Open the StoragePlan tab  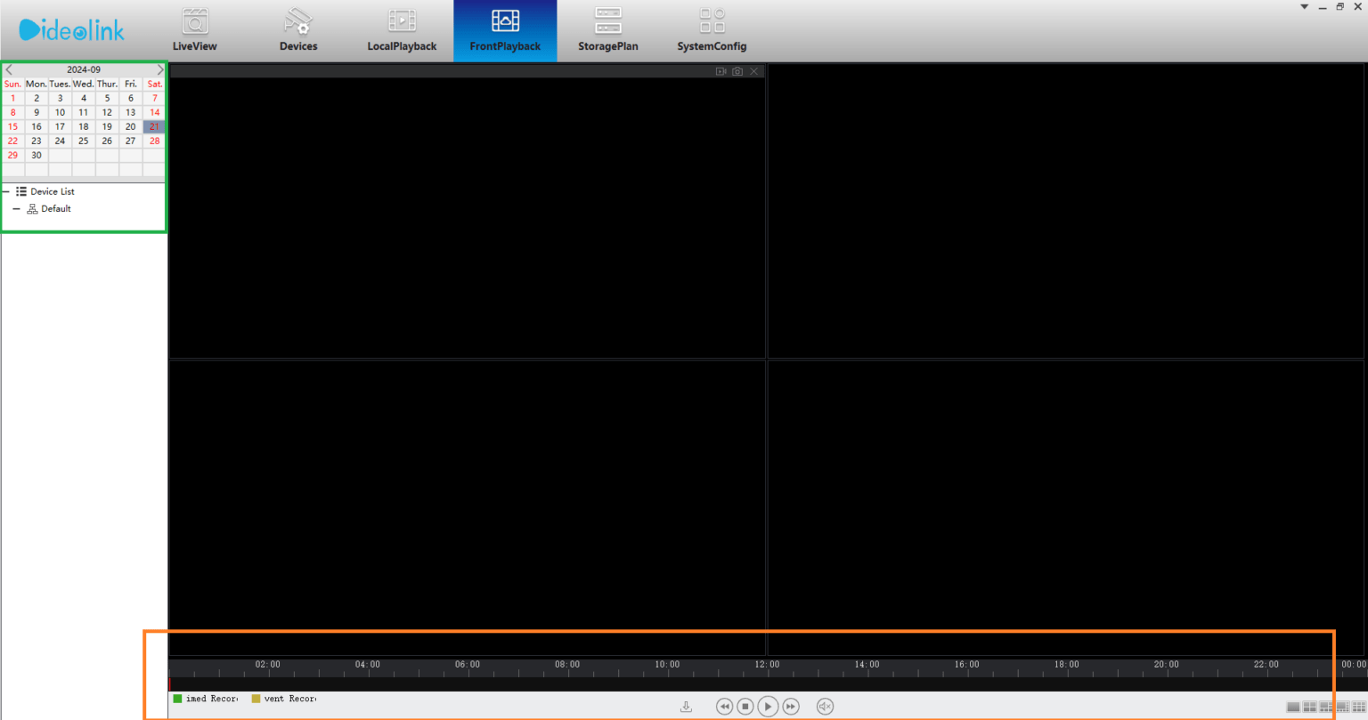[607, 31]
